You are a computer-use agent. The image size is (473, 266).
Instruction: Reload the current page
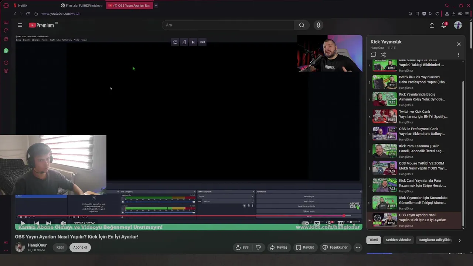[x=28, y=14]
